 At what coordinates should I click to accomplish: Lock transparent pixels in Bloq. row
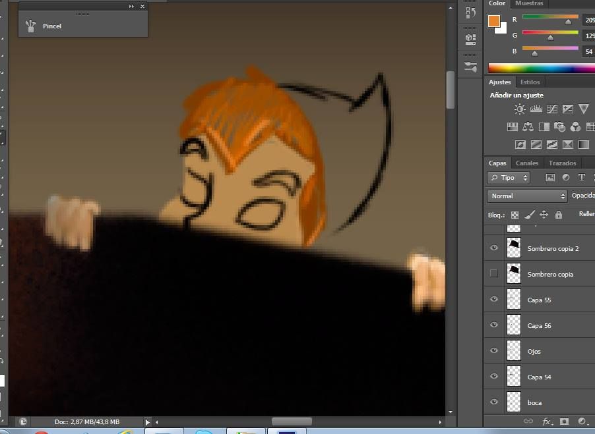[515, 215]
